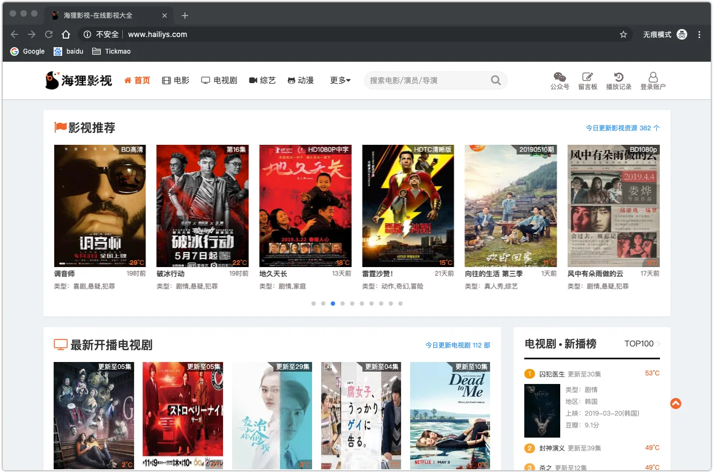
Task: Click the address bar URL www.hailiys.com
Action: pos(158,34)
